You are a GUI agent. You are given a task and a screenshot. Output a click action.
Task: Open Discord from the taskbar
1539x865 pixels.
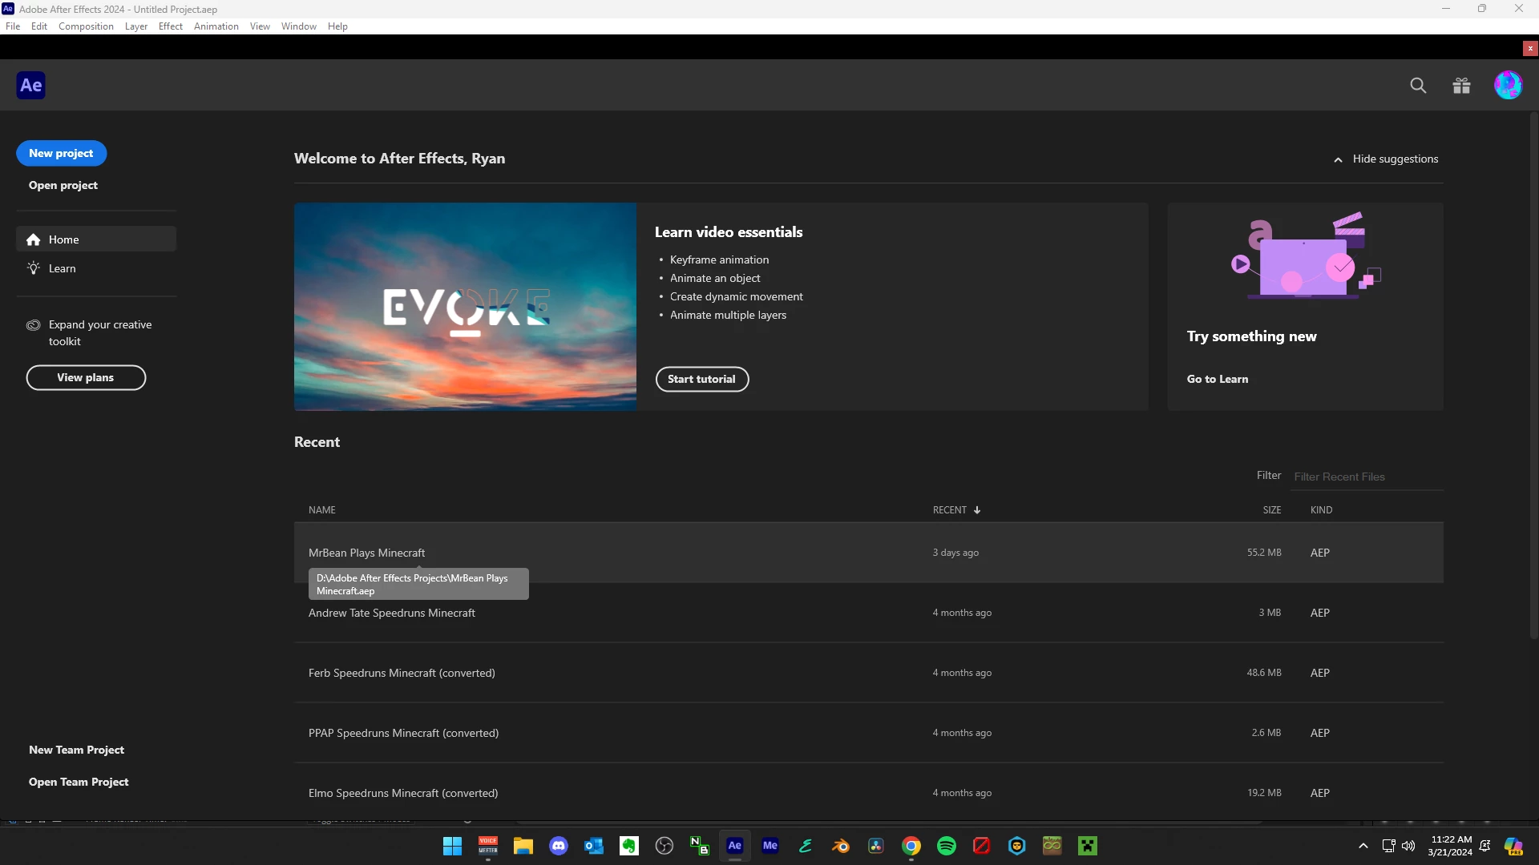click(559, 846)
